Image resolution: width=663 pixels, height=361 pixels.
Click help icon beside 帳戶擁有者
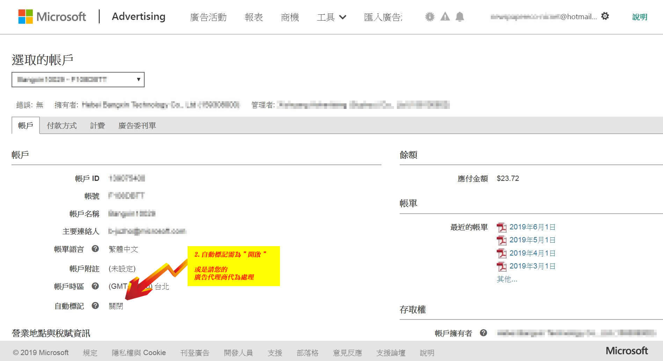(x=483, y=333)
